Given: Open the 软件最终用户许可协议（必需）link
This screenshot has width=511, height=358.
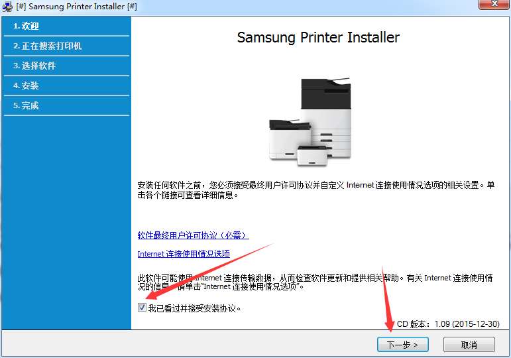Looking at the screenshot, I should coord(194,235).
